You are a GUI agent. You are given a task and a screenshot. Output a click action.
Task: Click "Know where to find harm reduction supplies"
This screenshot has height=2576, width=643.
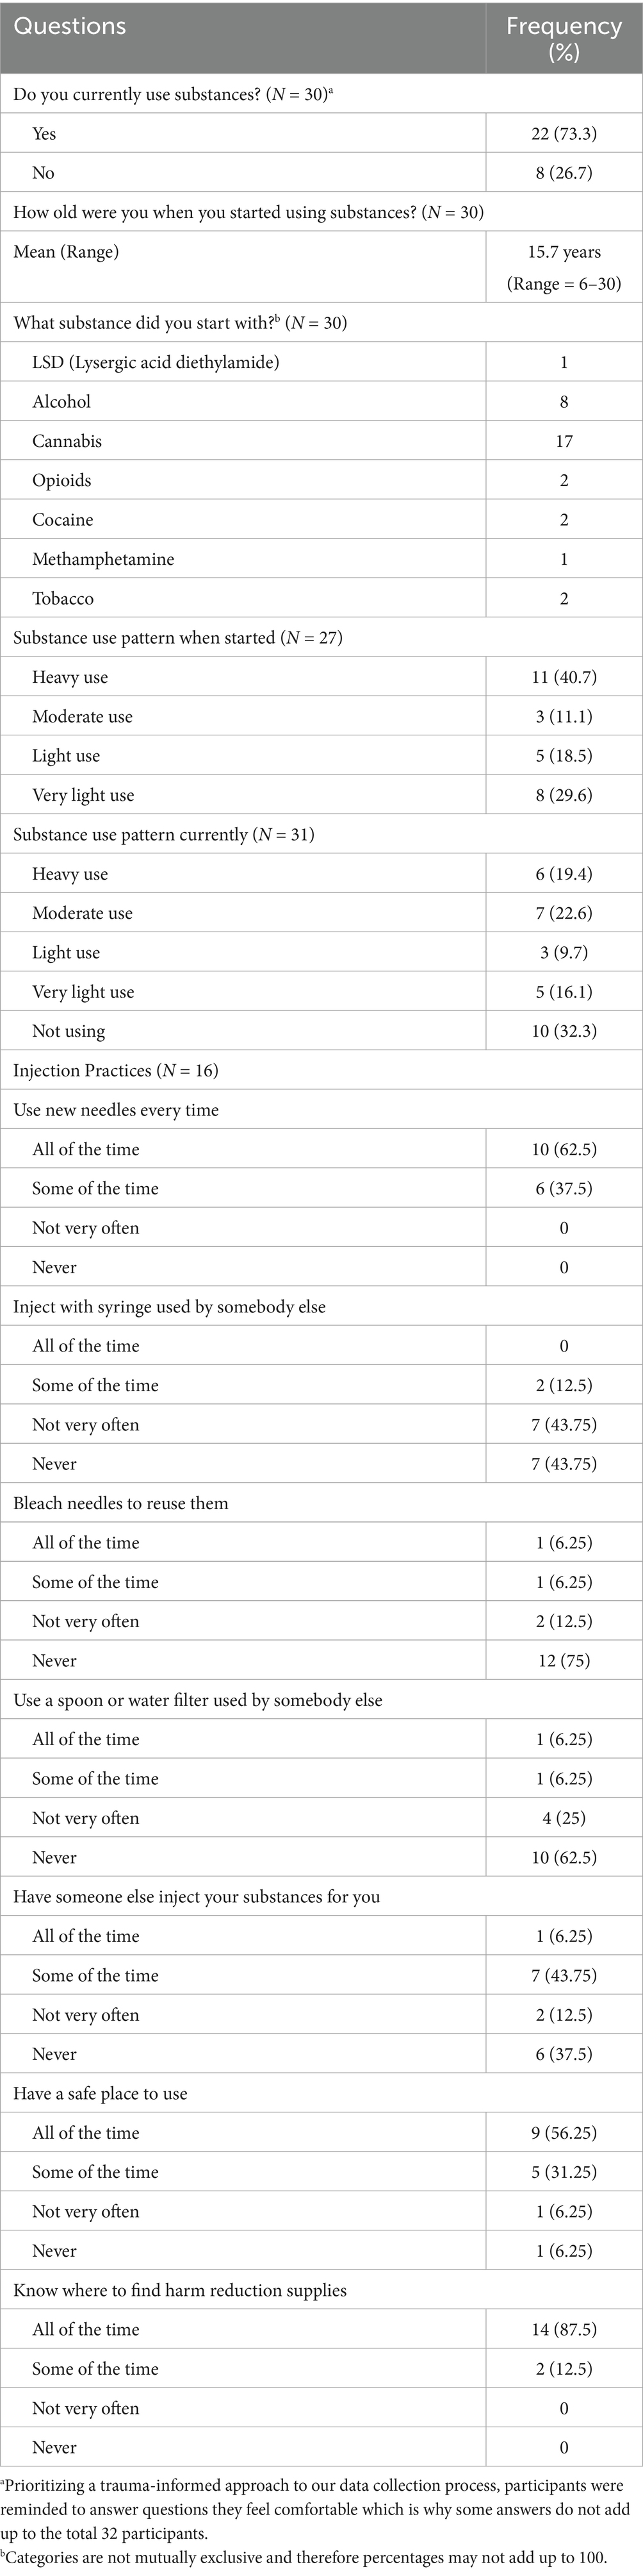[180, 2290]
